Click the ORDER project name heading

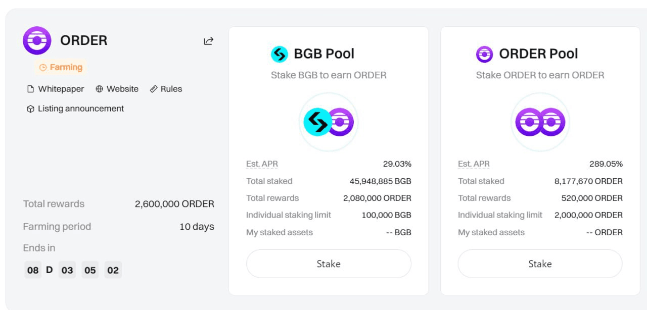(x=84, y=40)
